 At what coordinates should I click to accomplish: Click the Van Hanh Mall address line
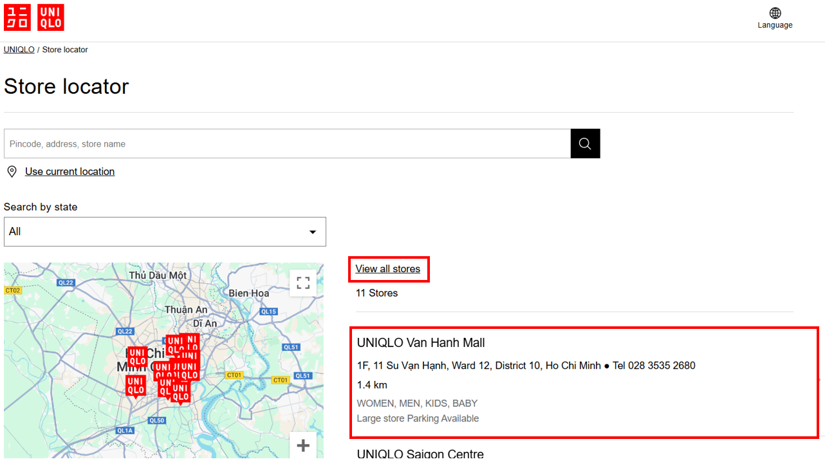[478, 366]
